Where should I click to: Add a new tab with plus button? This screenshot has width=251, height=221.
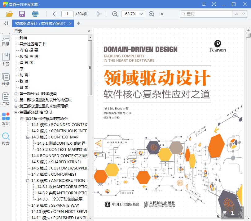pyautogui.click(x=78, y=23)
